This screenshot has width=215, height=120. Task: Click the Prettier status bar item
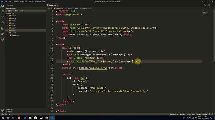pyautogui.click(x=204, y=114)
